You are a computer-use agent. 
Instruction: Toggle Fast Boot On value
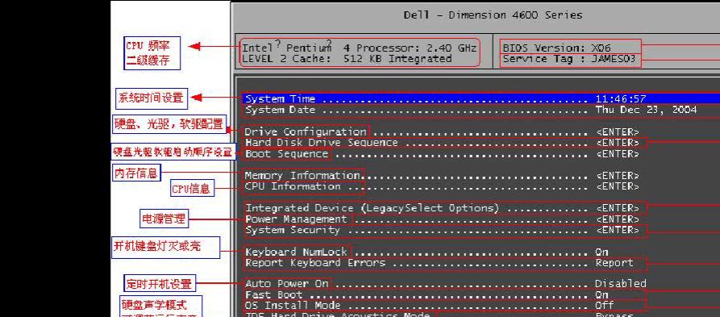point(601,294)
